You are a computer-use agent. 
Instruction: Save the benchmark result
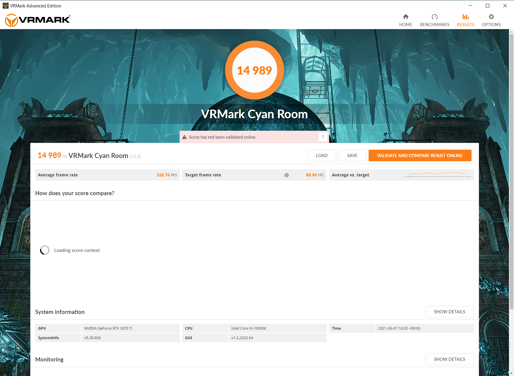(x=352, y=155)
